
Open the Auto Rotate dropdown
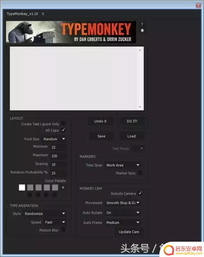pos(123,213)
